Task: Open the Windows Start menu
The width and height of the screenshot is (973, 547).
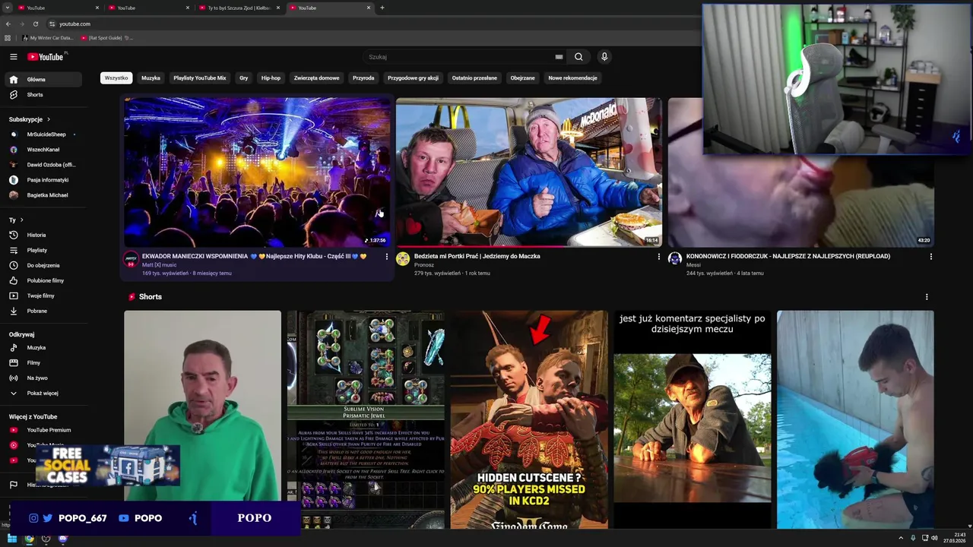Action: pos(12,539)
